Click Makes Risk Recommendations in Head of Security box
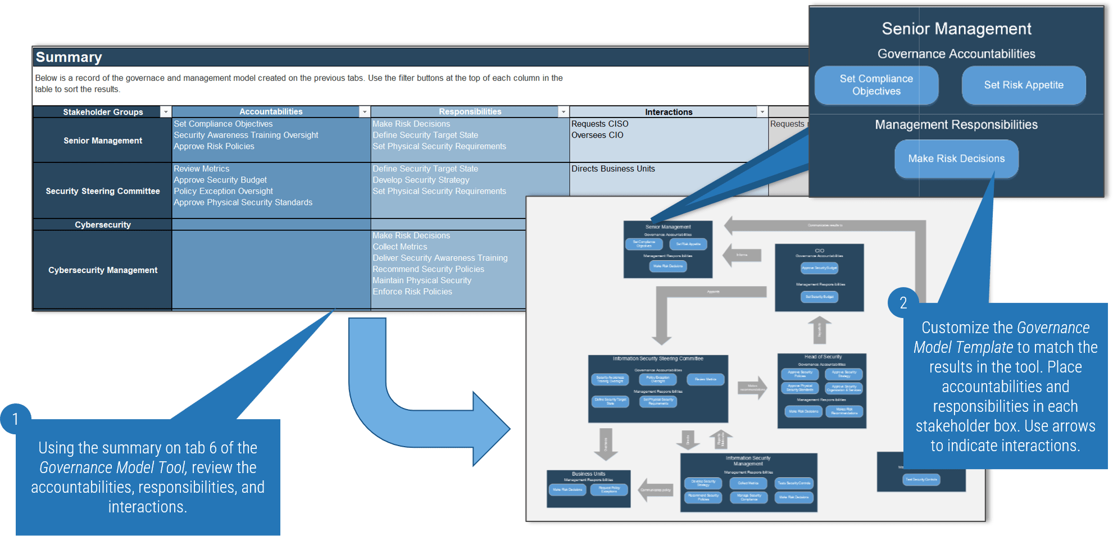Viewport: 1113px width, 536px height. [844, 411]
